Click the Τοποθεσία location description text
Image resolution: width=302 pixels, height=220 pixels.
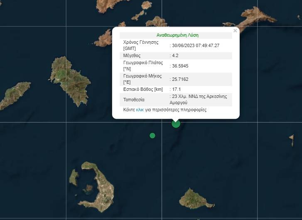199,99
